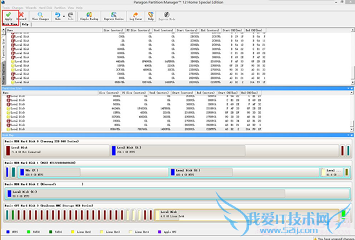The height and width of the screenshot is (240, 355).
Task: Open the vertical Partition List side tab
Action: click(x=3, y=49)
